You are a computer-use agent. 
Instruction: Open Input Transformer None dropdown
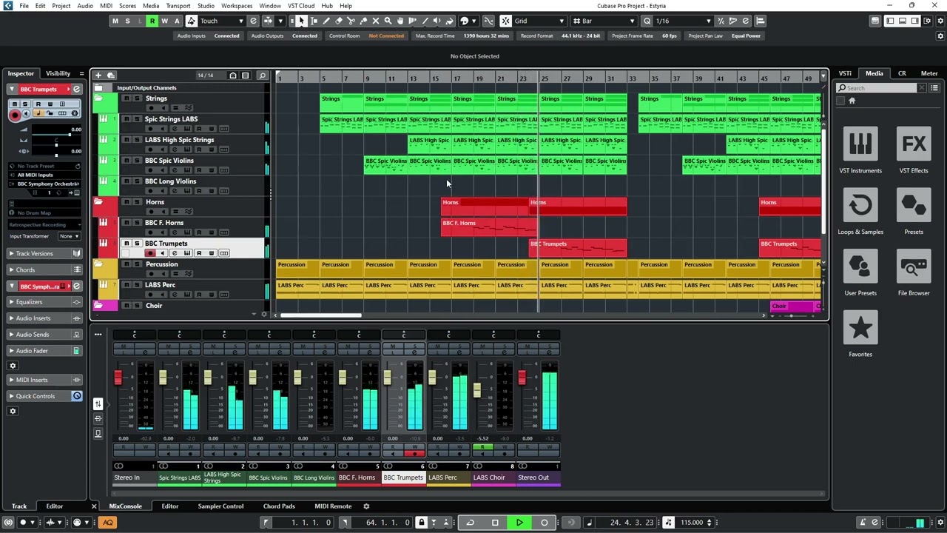(x=69, y=236)
